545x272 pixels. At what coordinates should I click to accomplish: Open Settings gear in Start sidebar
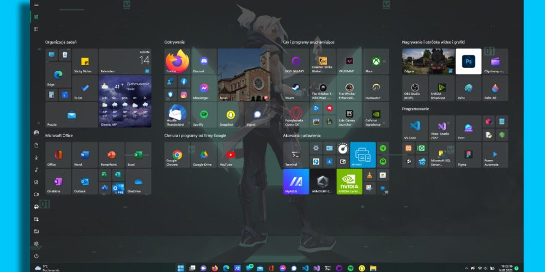(x=37, y=244)
